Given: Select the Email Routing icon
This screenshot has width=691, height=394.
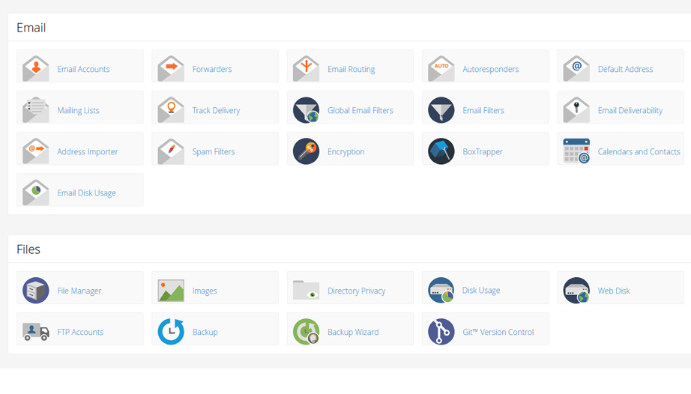Looking at the screenshot, I should [x=306, y=69].
